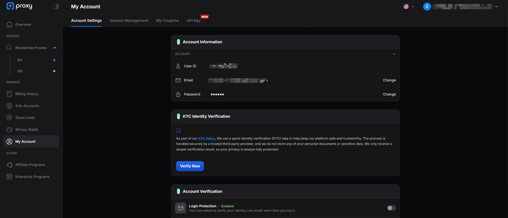The width and height of the screenshot is (508, 218).
Task: Click the User ID person icon
Action: click(178, 66)
